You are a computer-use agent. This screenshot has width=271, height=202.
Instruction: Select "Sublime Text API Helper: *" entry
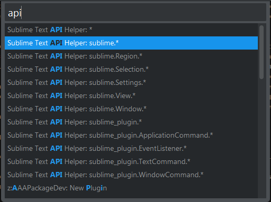131,30
